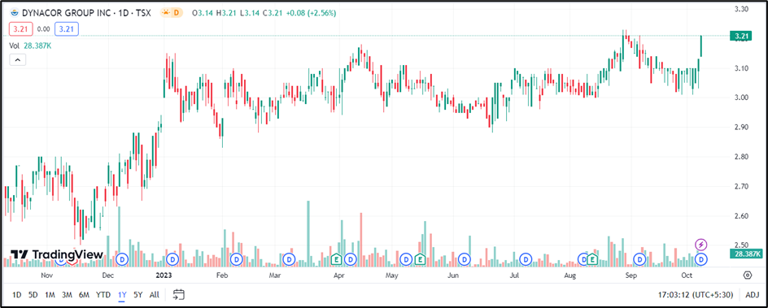768x308 pixels.
Task: Select the 3M time range
Action: (67, 295)
